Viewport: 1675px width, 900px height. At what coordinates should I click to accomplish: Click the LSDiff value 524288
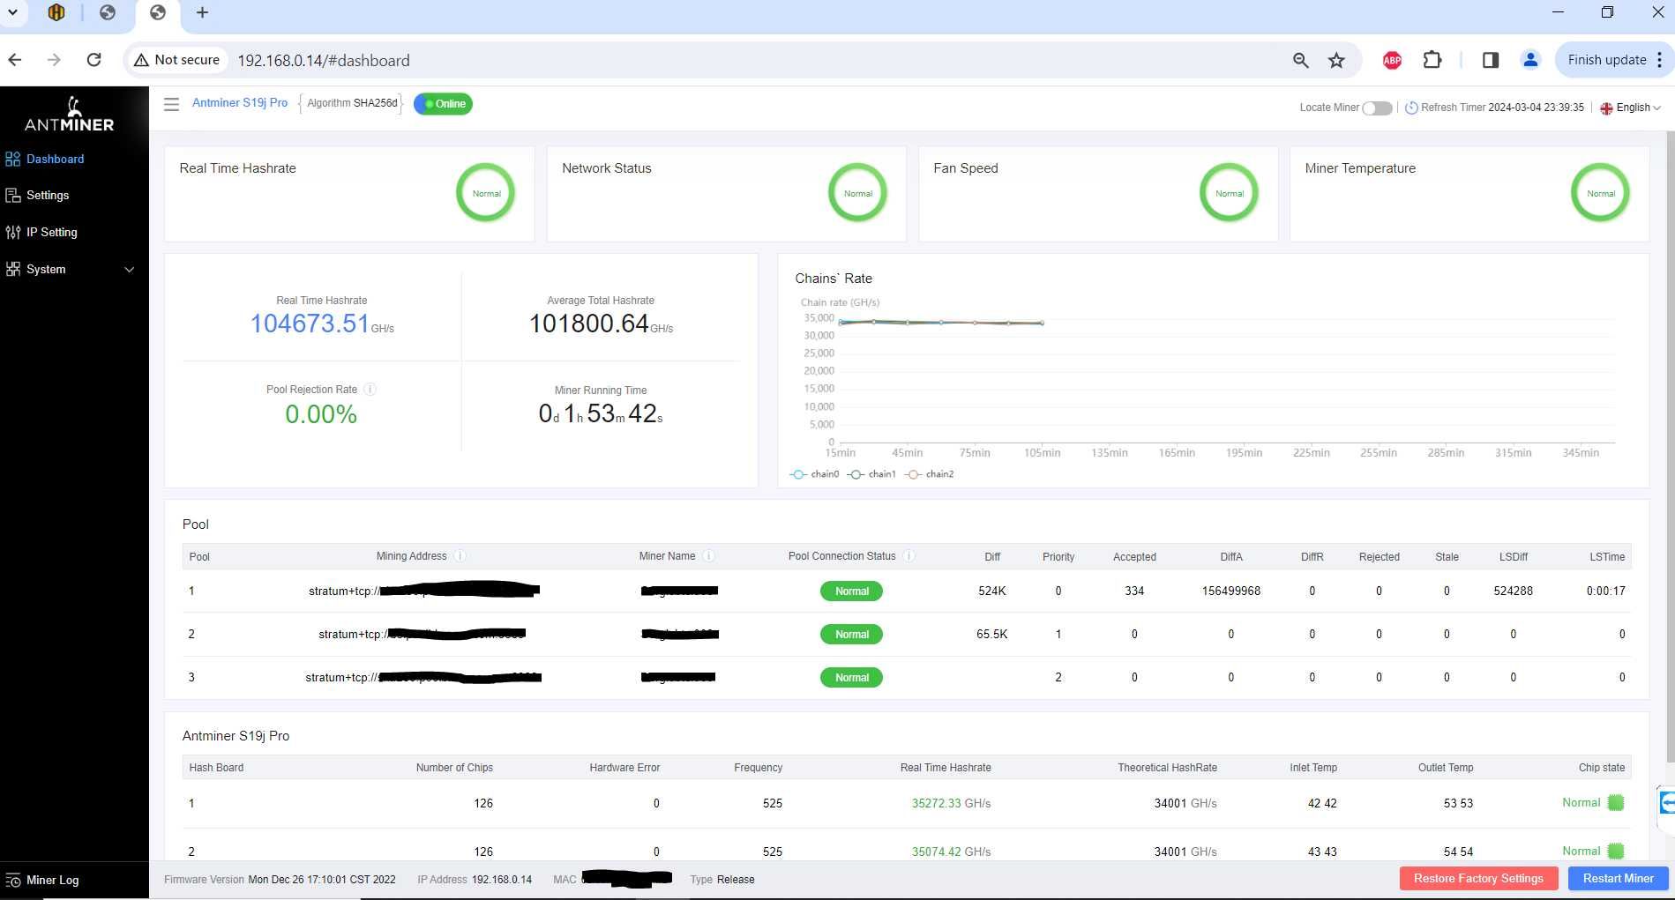coord(1513,591)
